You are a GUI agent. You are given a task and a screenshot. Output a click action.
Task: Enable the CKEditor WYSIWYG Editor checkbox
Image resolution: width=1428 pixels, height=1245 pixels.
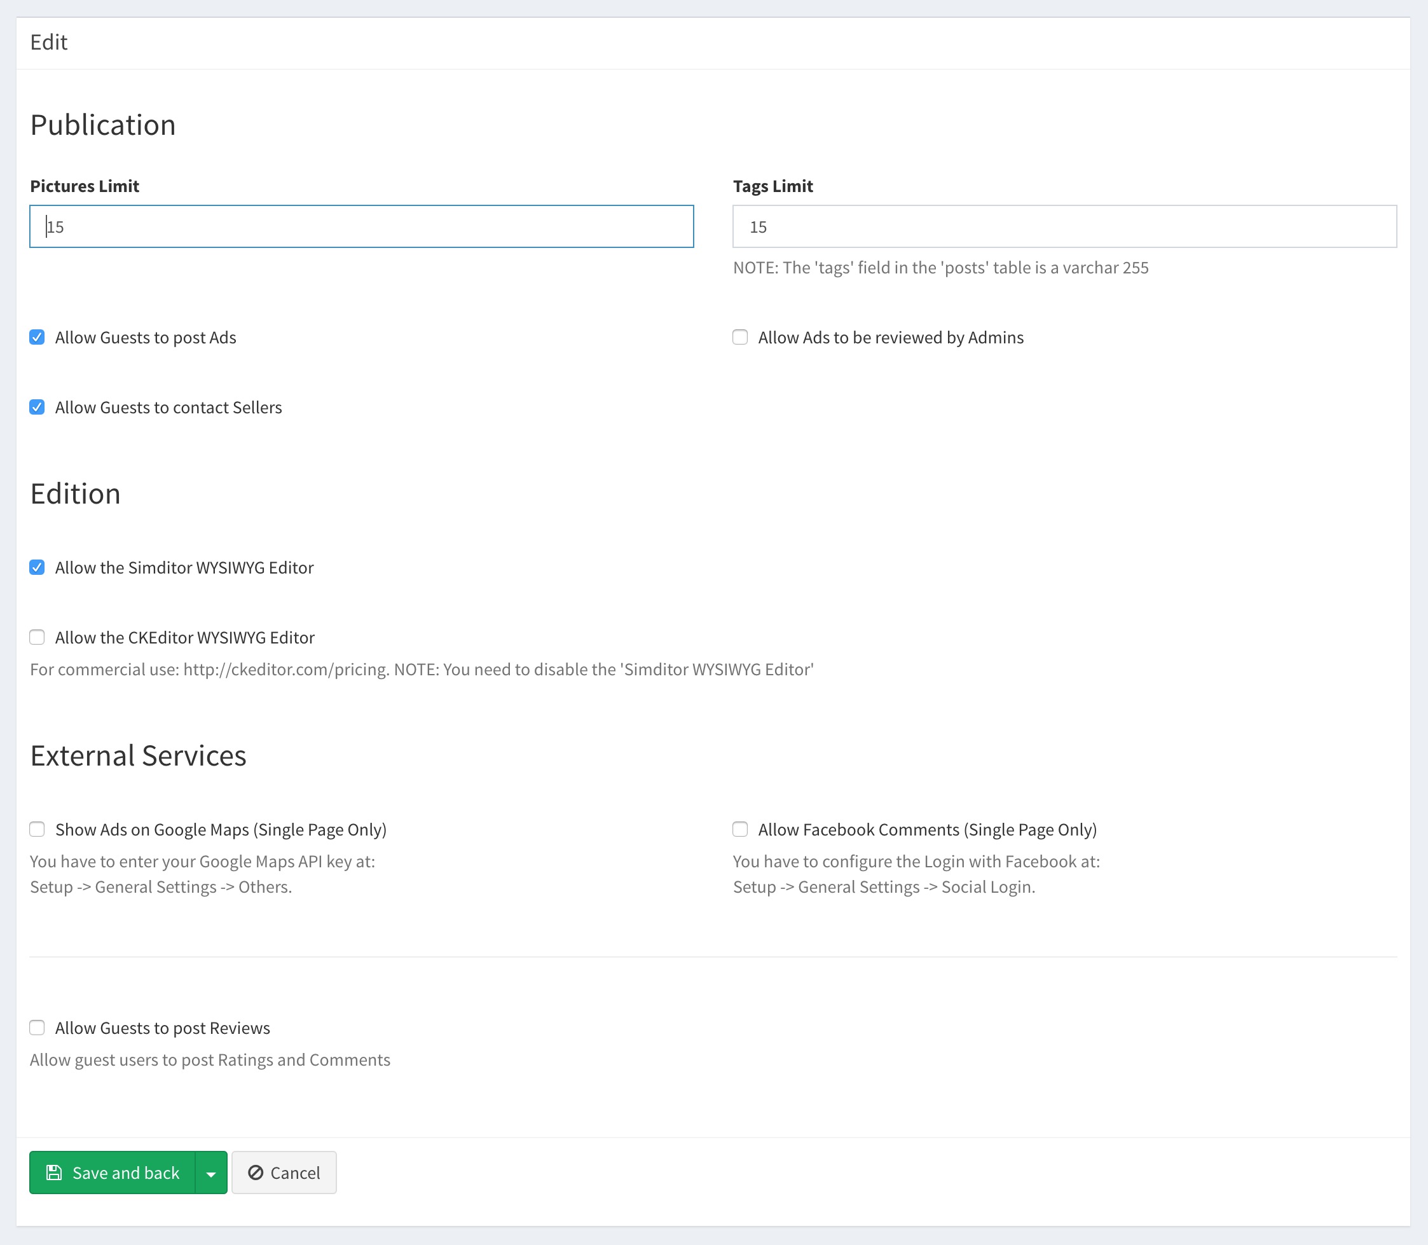pos(38,637)
